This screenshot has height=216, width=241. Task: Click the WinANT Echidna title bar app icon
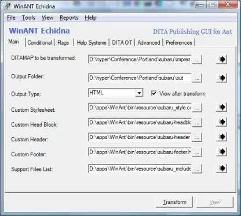click(x=7, y=6)
